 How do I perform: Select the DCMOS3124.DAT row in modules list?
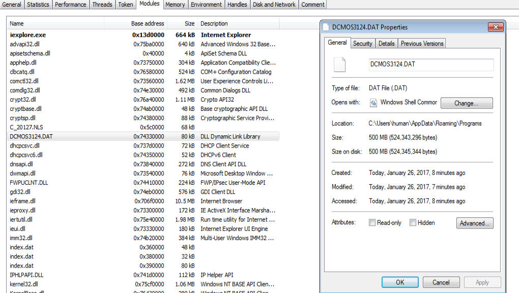pos(31,136)
